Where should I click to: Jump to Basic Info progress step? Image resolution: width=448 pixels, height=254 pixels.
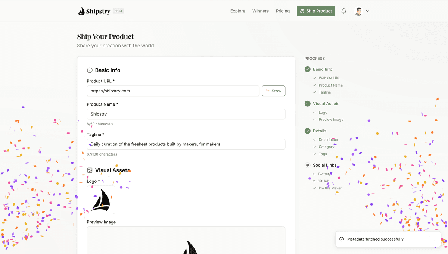tap(323, 69)
